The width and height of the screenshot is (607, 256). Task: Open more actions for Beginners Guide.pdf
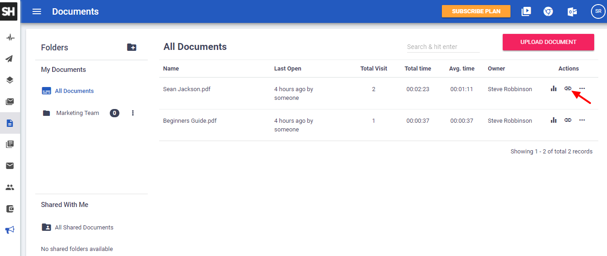click(582, 120)
